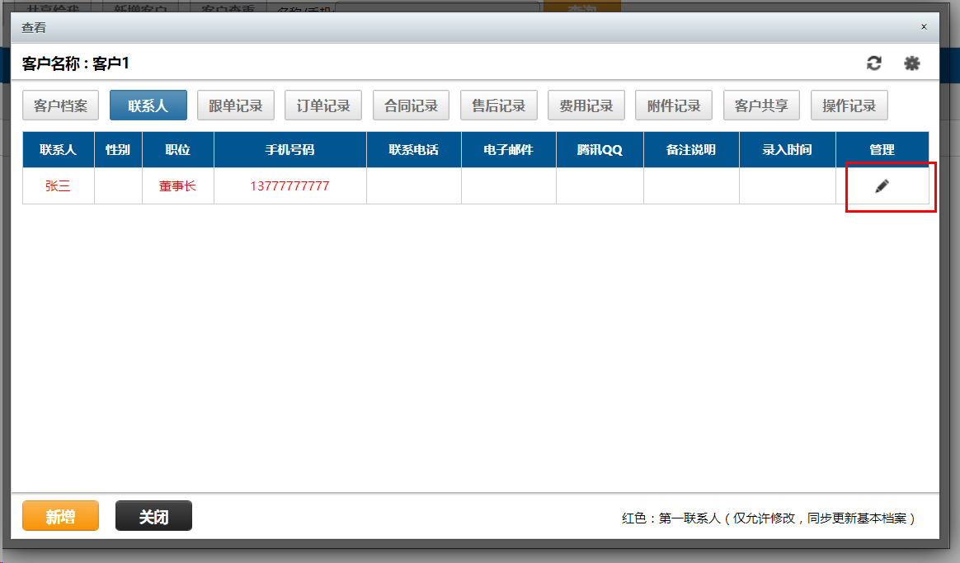Switch to the 费用记录 tab

coord(586,106)
